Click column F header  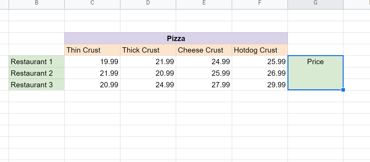point(260,3)
